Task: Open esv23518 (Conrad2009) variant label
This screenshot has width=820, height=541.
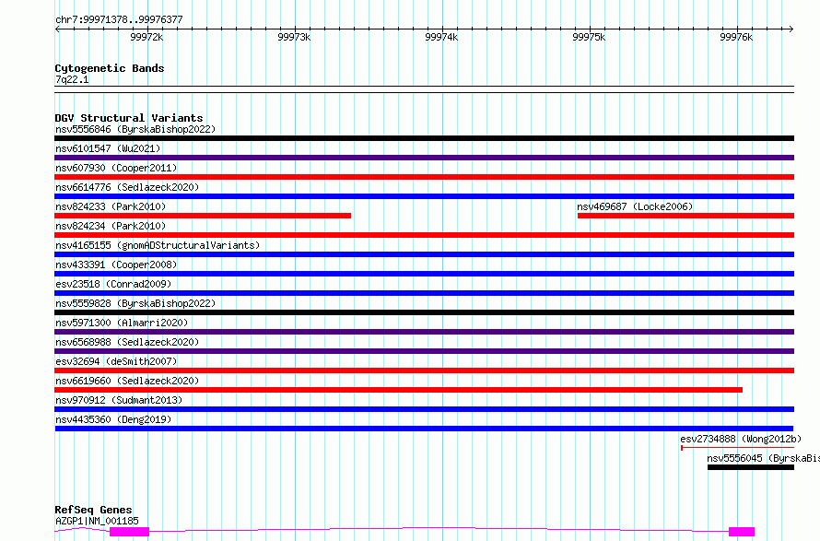Action: coord(113,284)
